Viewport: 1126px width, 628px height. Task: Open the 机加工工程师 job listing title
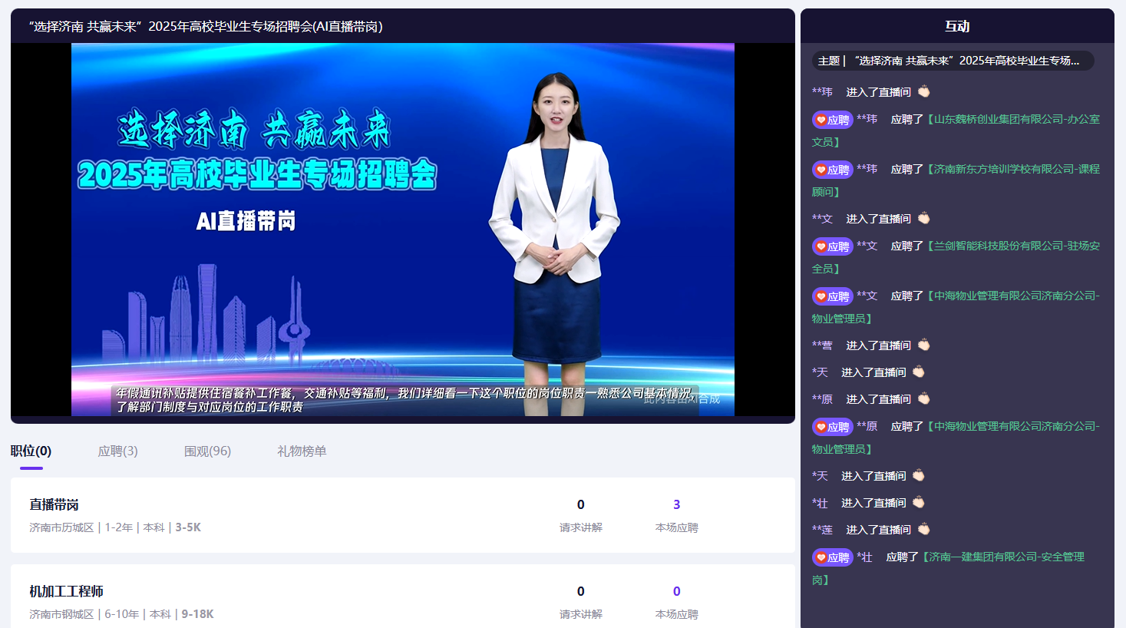tap(66, 591)
